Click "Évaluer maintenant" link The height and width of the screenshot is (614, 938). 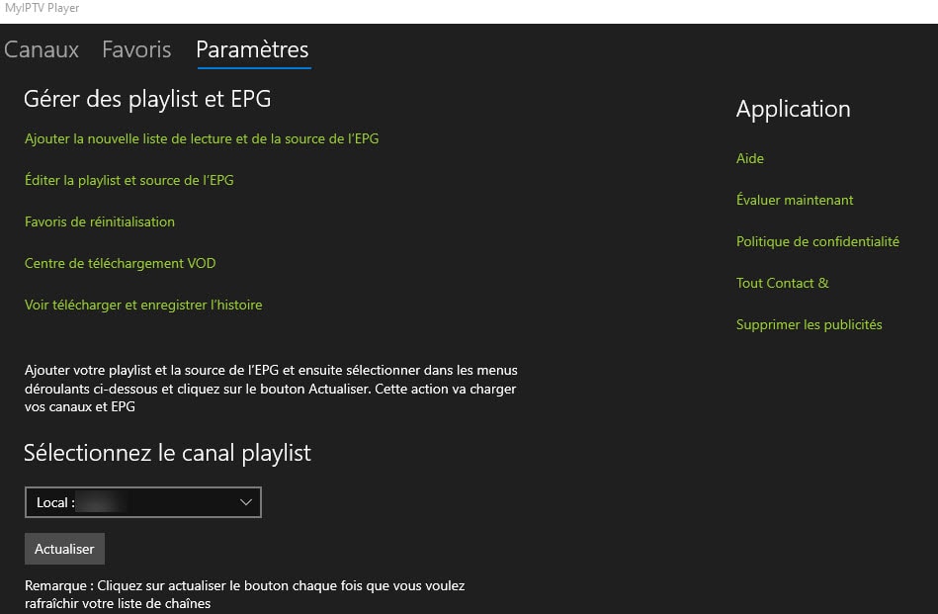(x=795, y=200)
